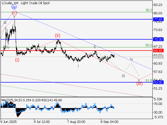Select the 38.2 Fibonacci level label

pos(149,10)
